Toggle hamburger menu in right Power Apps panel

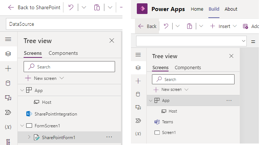pyautogui.click(x=138, y=54)
